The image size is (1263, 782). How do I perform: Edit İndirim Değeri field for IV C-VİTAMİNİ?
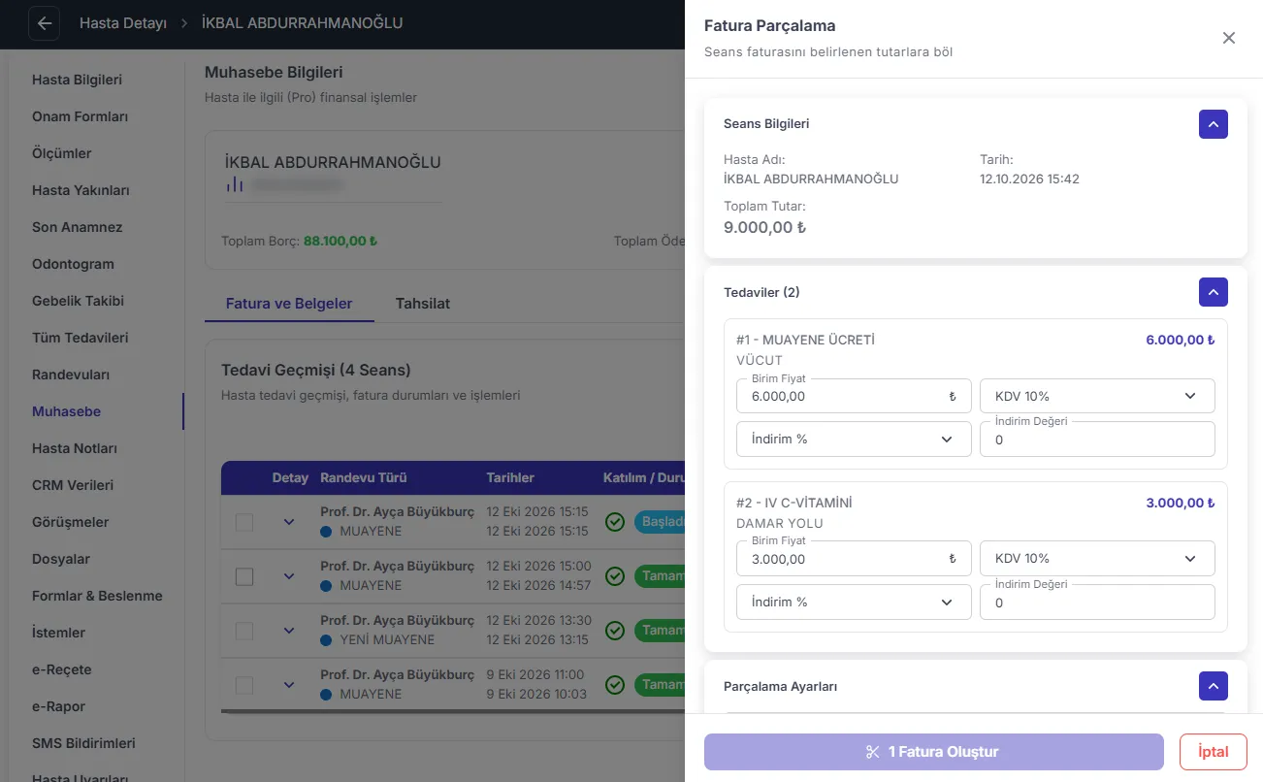tap(1097, 602)
